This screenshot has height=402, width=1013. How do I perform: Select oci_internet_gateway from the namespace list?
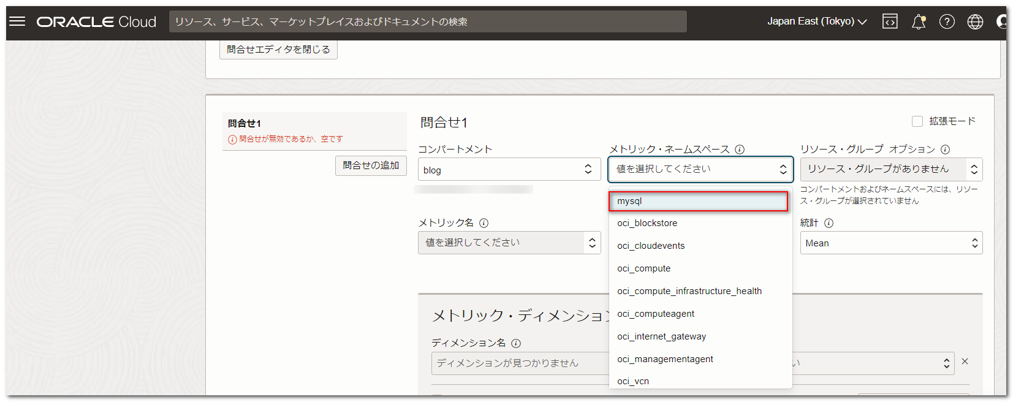700,336
